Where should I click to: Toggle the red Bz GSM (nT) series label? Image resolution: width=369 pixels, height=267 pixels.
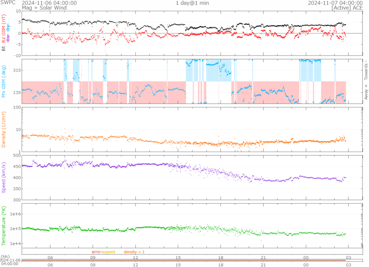point(4,29)
